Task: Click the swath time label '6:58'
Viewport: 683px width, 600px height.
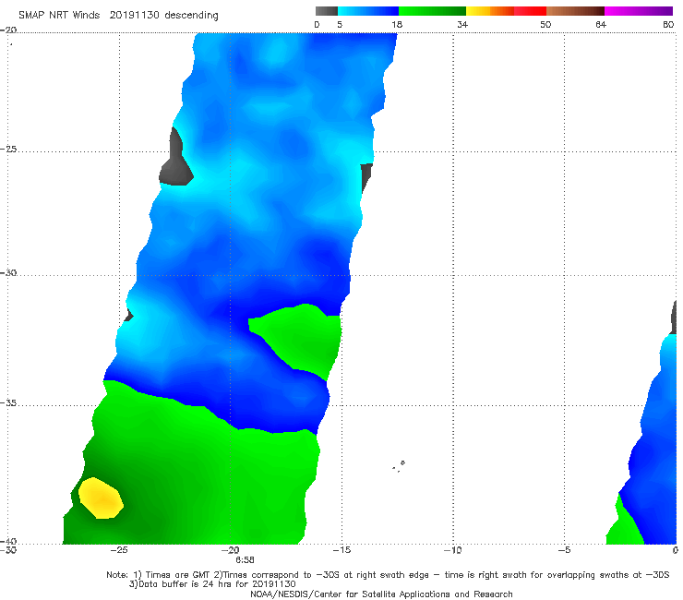Action: (245, 560)
